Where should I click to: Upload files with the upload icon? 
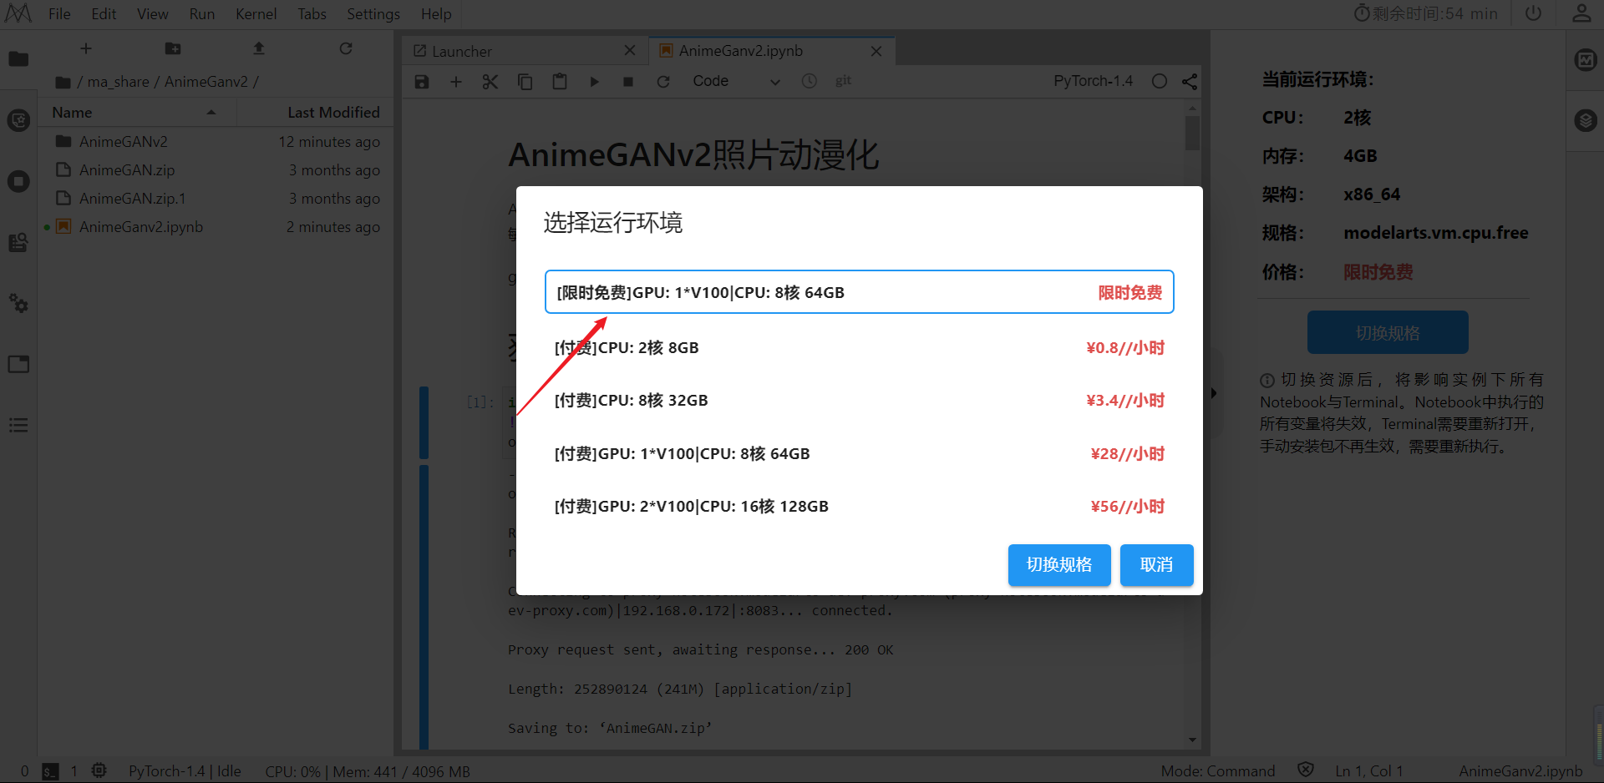click(x=259, y=48)
